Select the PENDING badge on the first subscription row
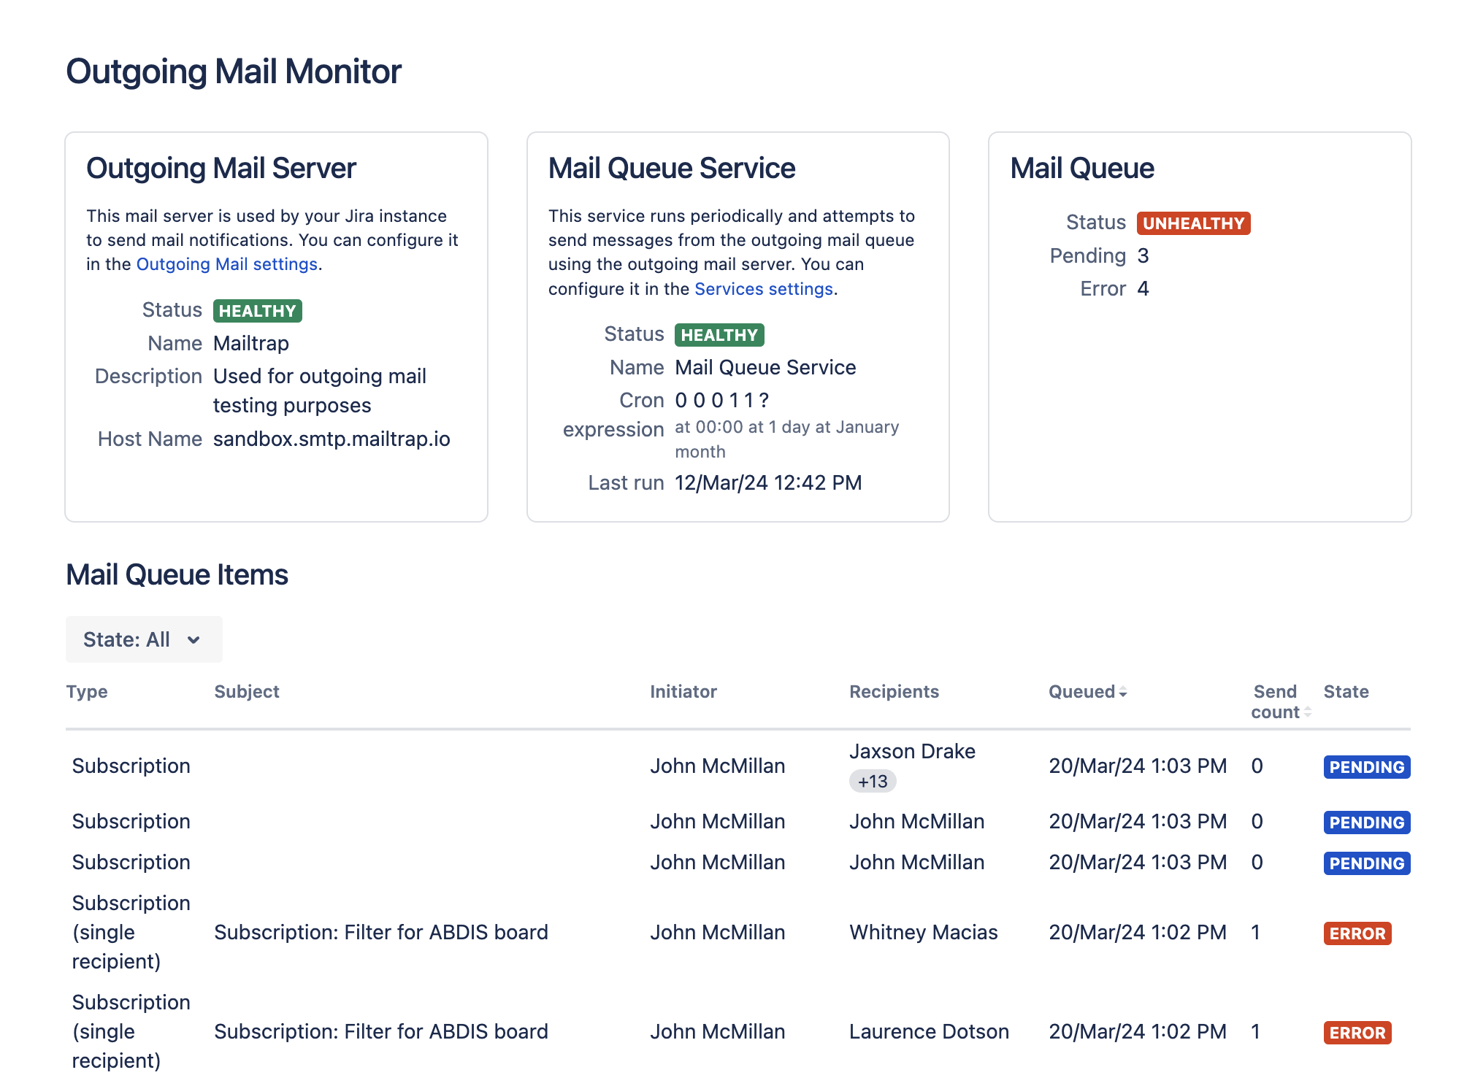Viewport: 1475px width, 1086px height. pos(1365,767)
